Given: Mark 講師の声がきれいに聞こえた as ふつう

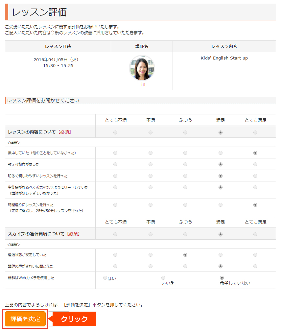Looking at the screenshot, I should [185, 266].
